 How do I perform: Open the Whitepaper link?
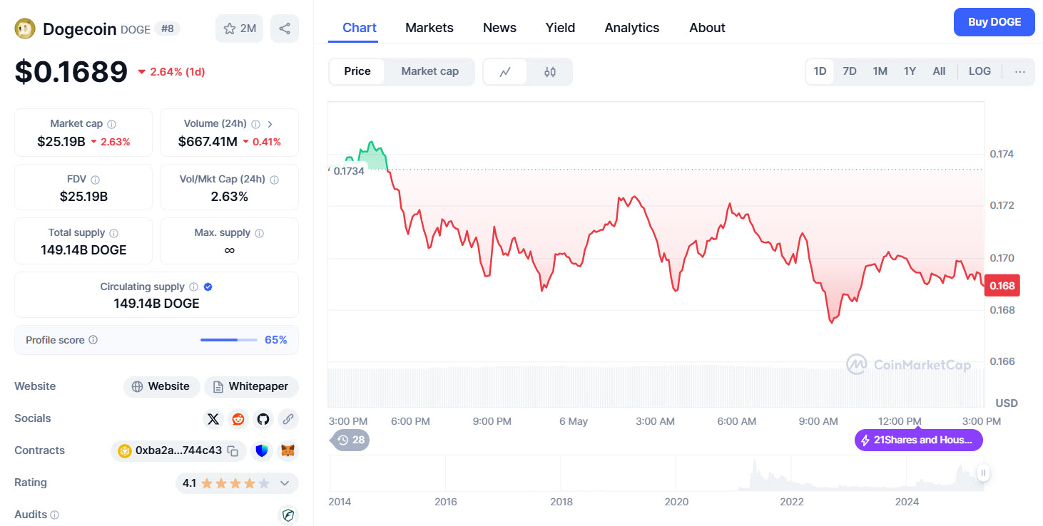pos(251,386)
